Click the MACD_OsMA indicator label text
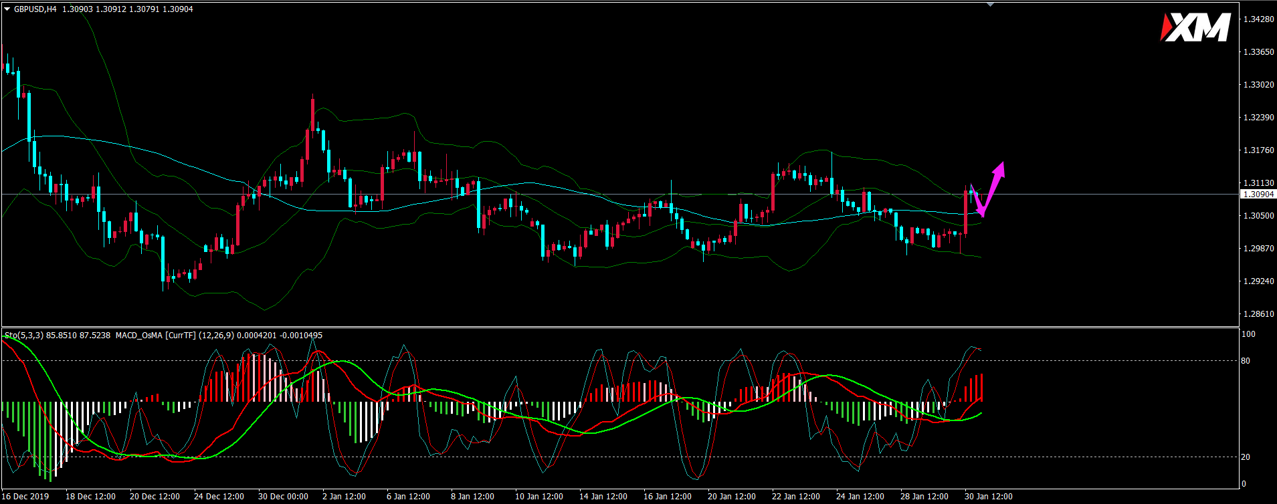 [x=138, y=335]
